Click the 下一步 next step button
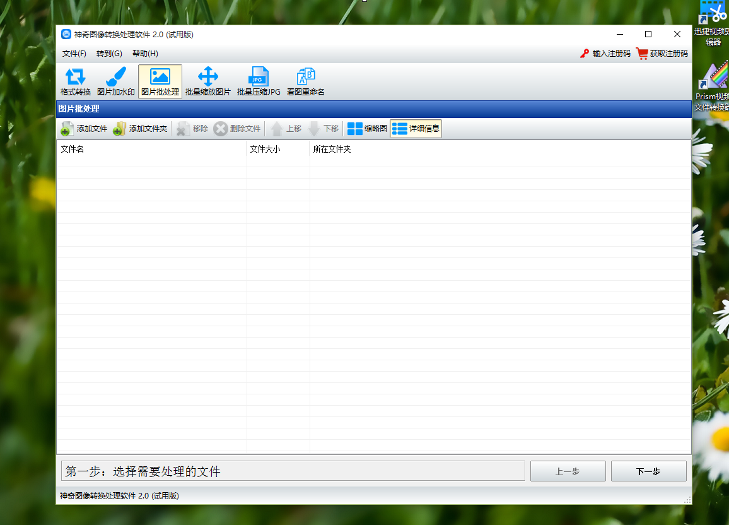The image size is (729, 525). [648, 471]
